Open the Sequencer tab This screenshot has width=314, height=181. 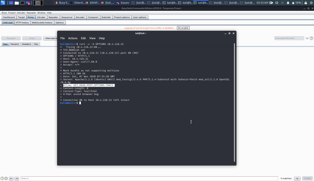[67, 17]
